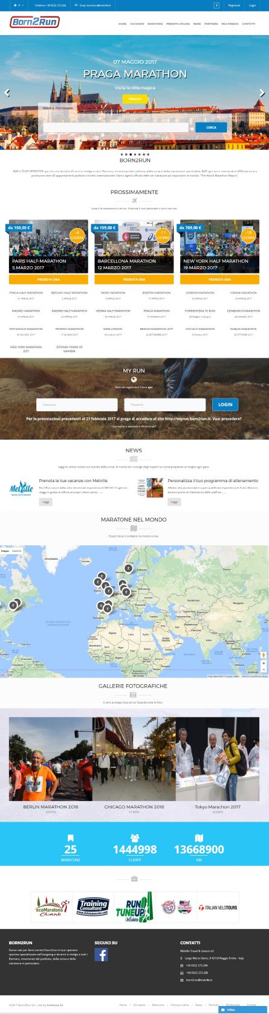Expand the Offline chat widget

click(x=245, y=1010)
